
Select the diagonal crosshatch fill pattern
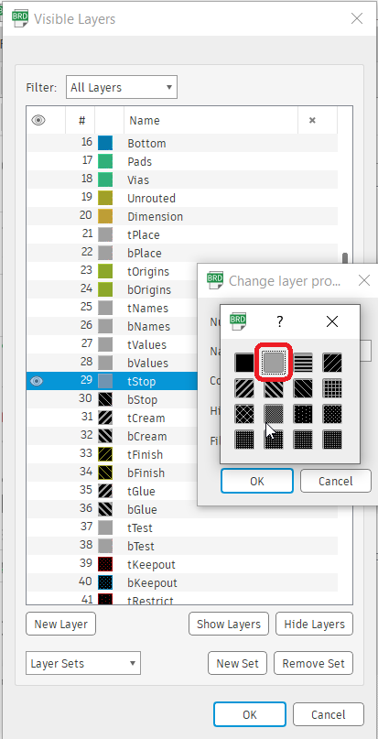click(x=244, y=414)
